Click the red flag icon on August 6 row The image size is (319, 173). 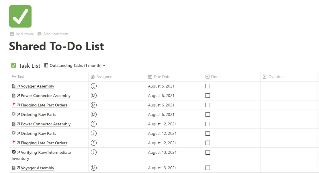[x=14, y=105]
